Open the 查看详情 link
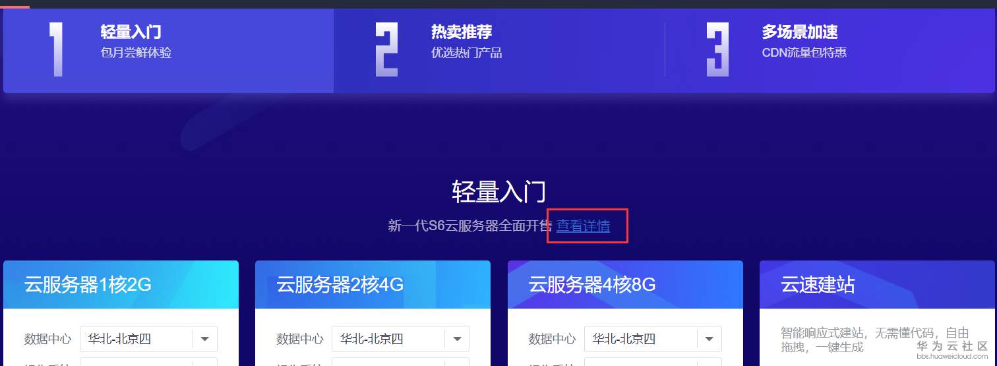 [583, 226]
